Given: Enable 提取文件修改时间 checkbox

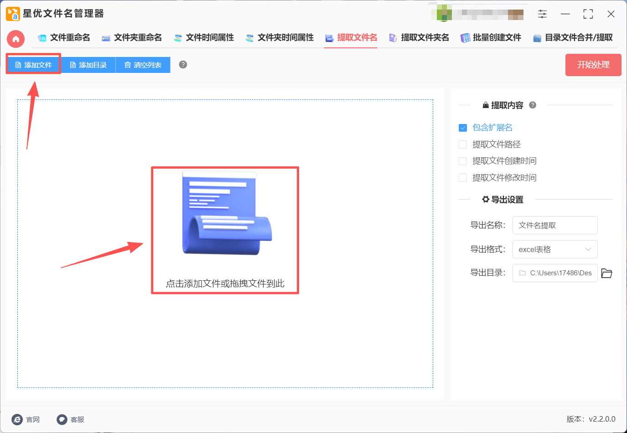Looking at the screenshot, I should (x=463, y=178).
